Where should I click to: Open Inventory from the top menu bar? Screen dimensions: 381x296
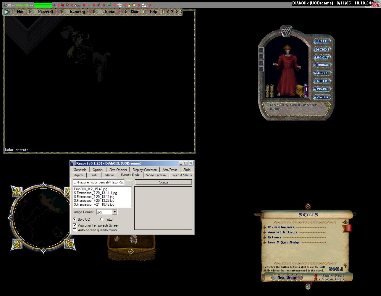tap(77, 12)
